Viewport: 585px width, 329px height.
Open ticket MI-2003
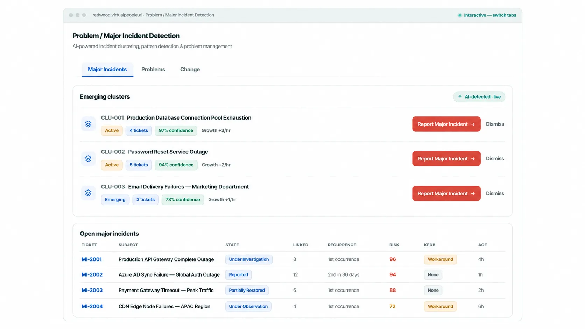coord(92,290)
